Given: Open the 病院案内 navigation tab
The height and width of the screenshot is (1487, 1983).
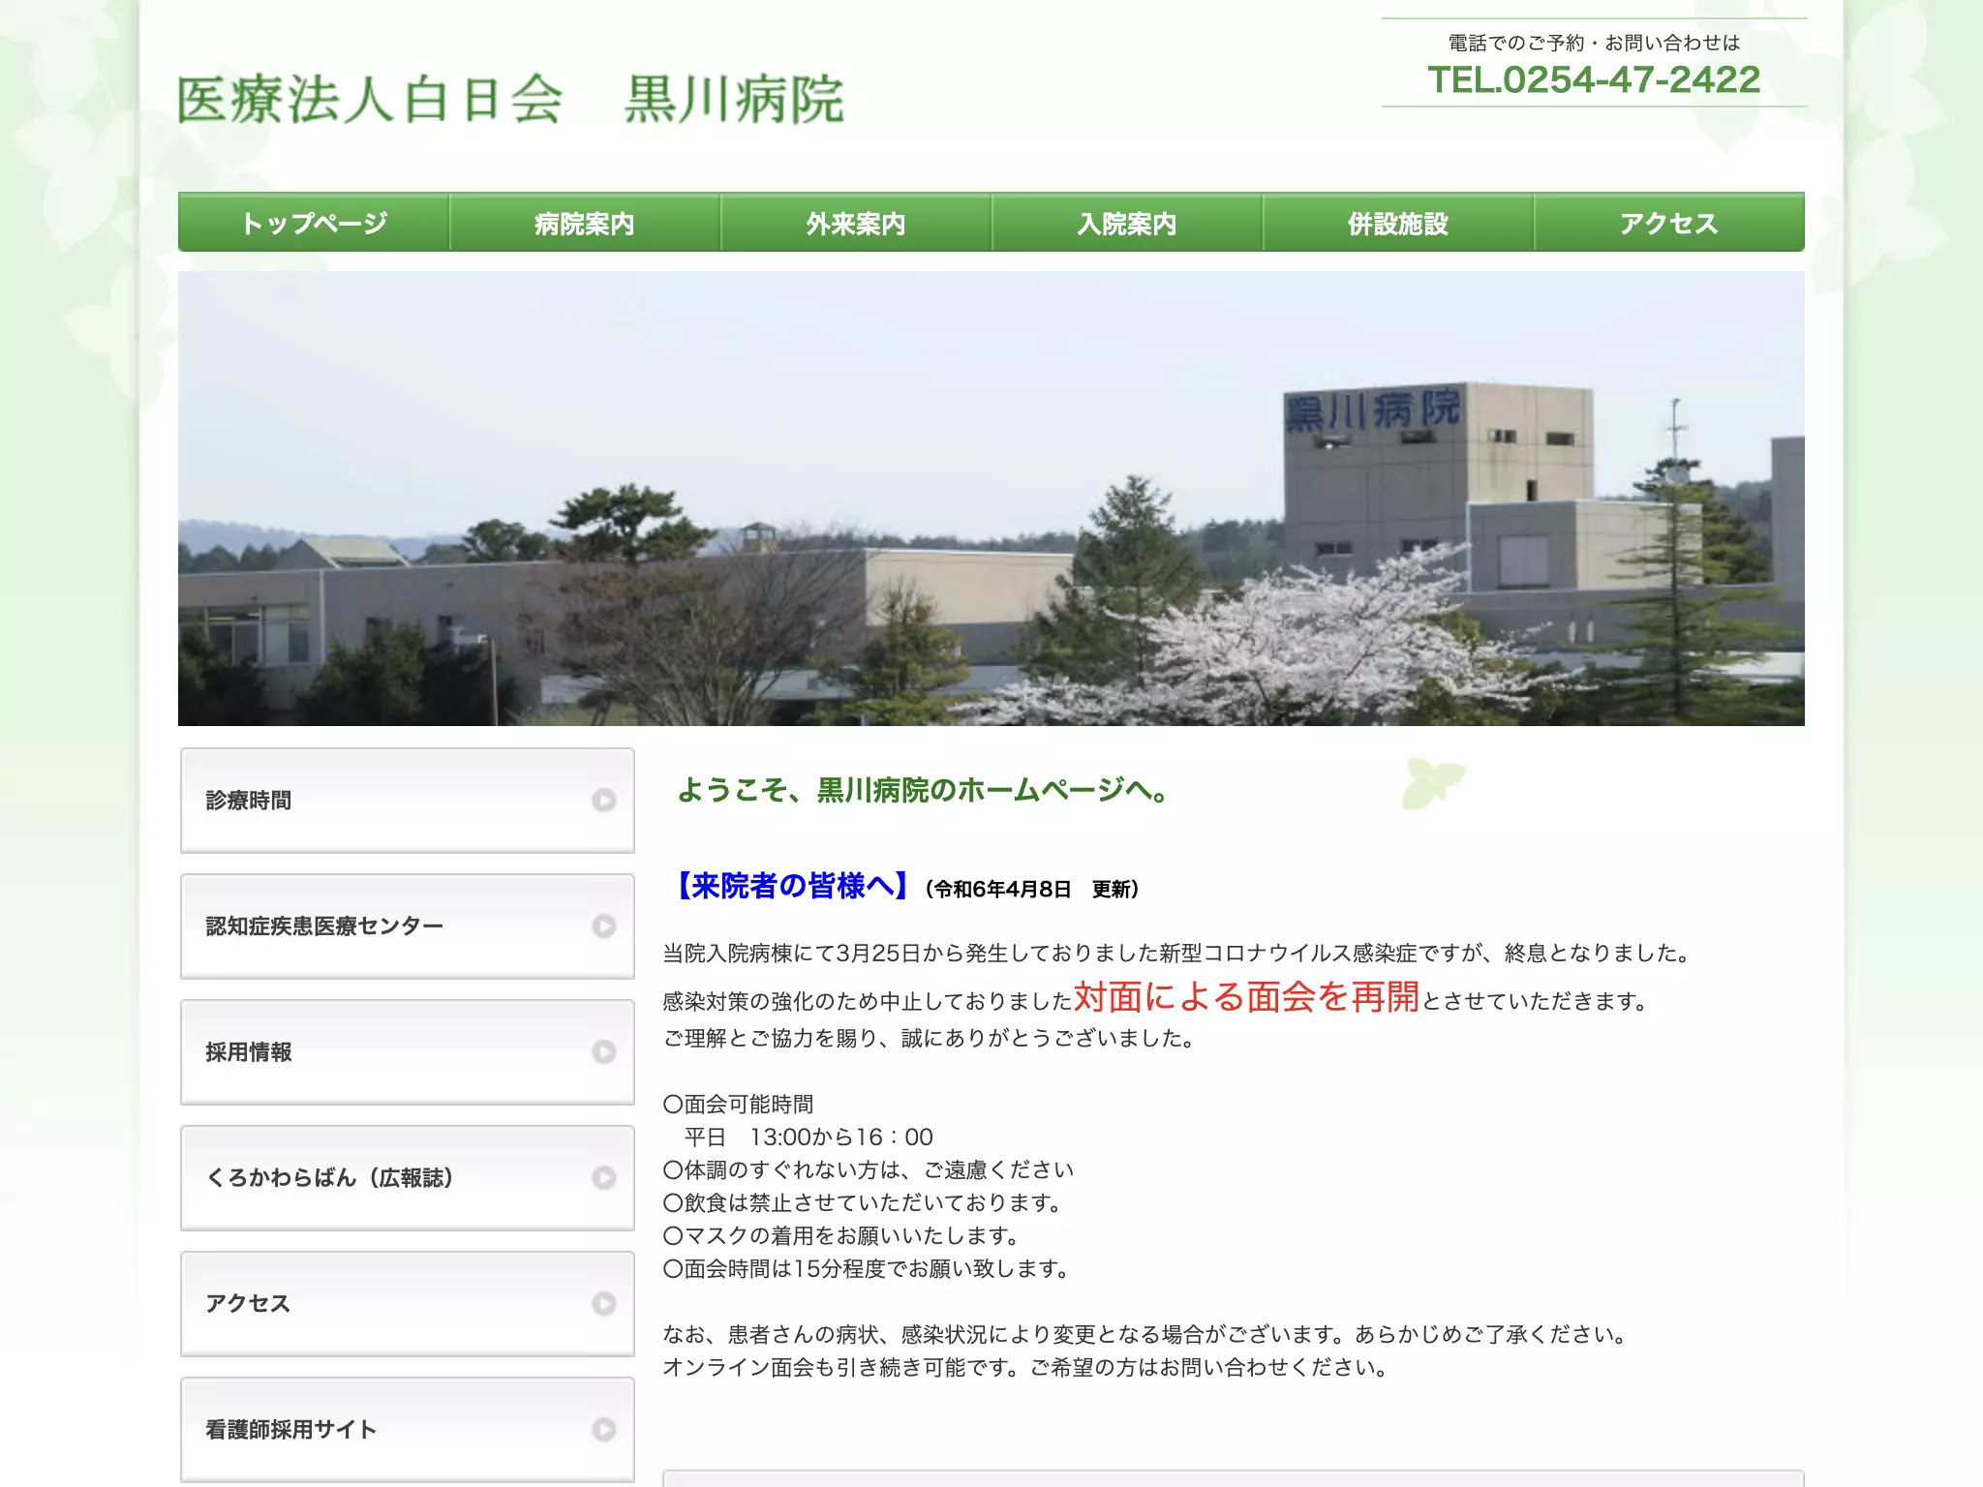Looking at the screenshot, I should pos(585,223).
